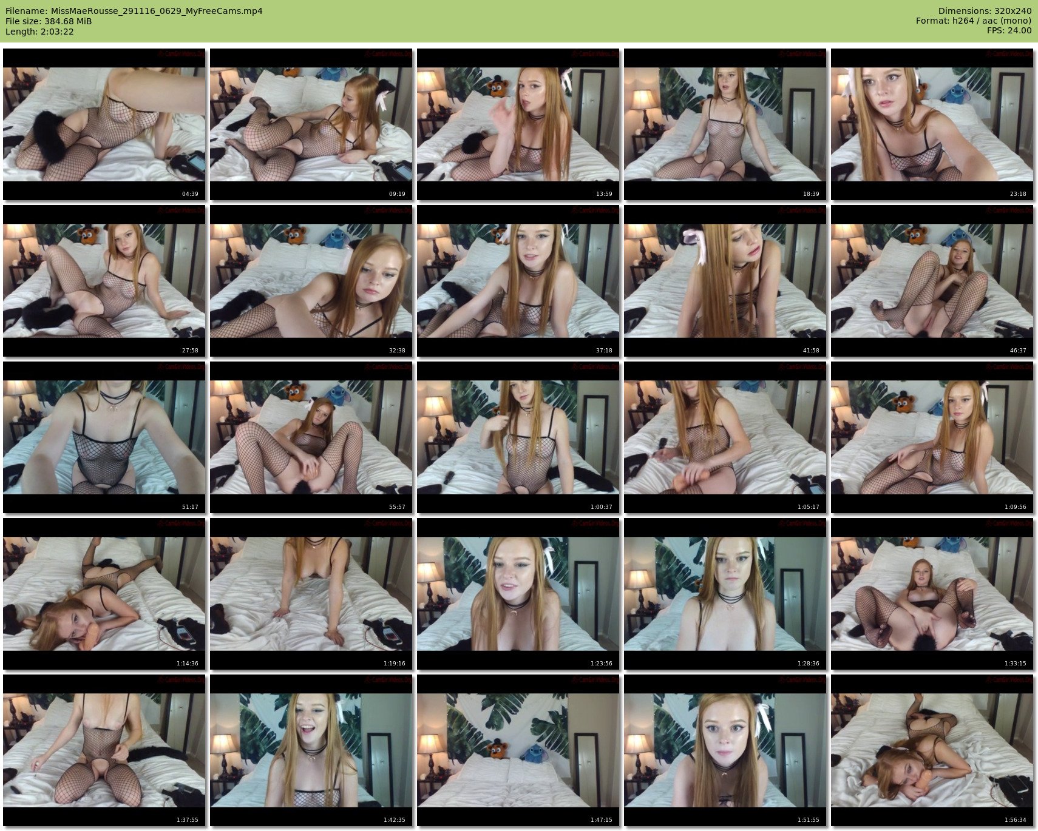Select the thumbnail at 41:58

click(x=725, y=281)
